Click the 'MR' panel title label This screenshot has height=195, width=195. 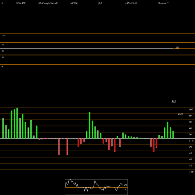[x=174, y=101]
